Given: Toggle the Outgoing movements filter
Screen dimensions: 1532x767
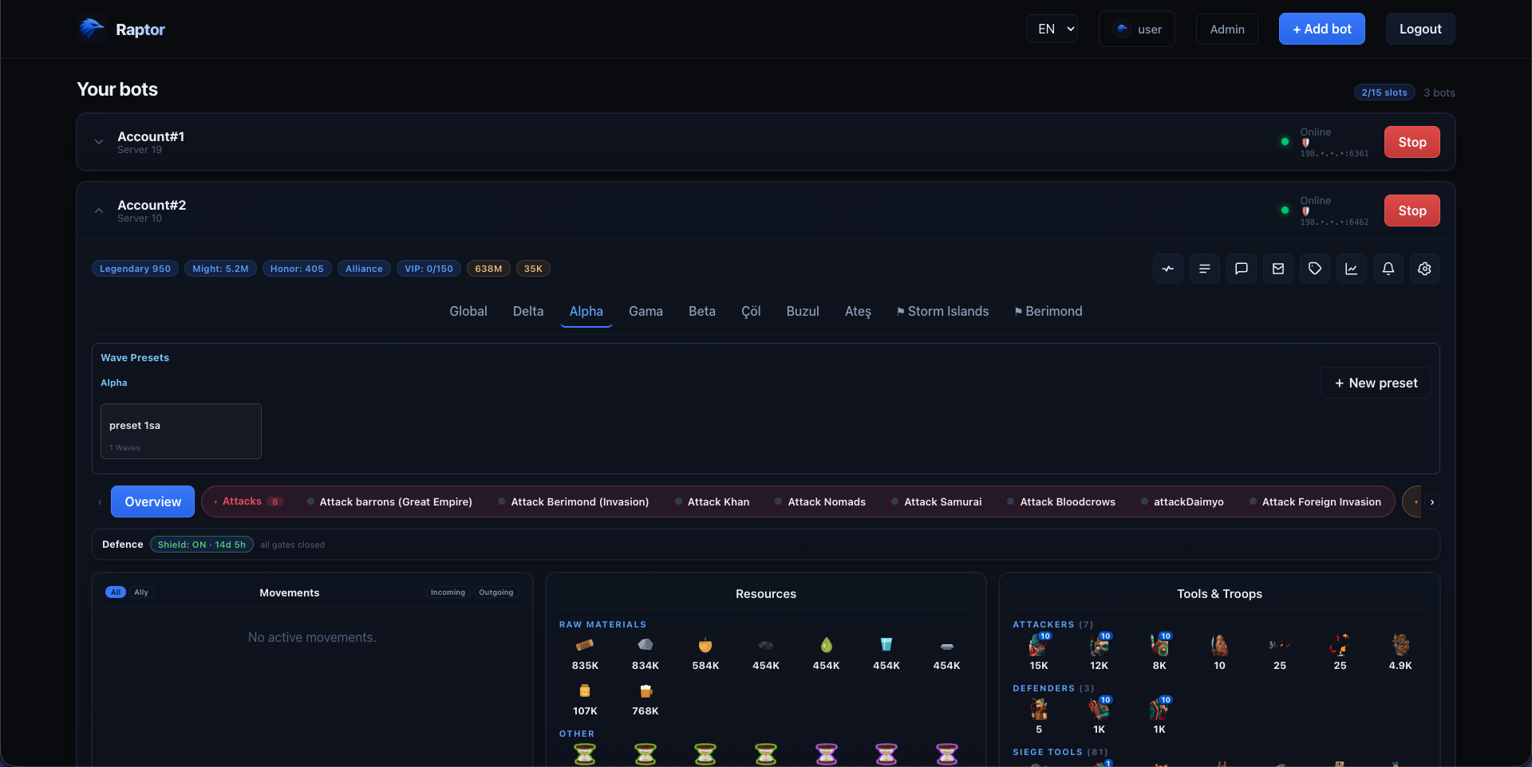Looking at the screenshot, I should [496, 592].
